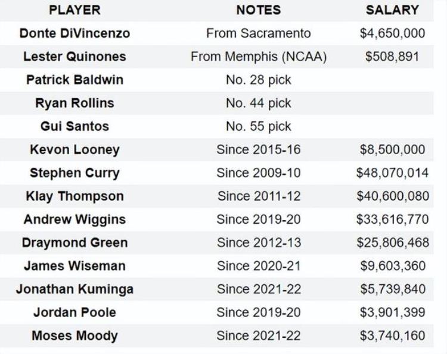Select the Donte DiVincenzo player name
This screenshot has height=354, width=447.
[74, 33]
